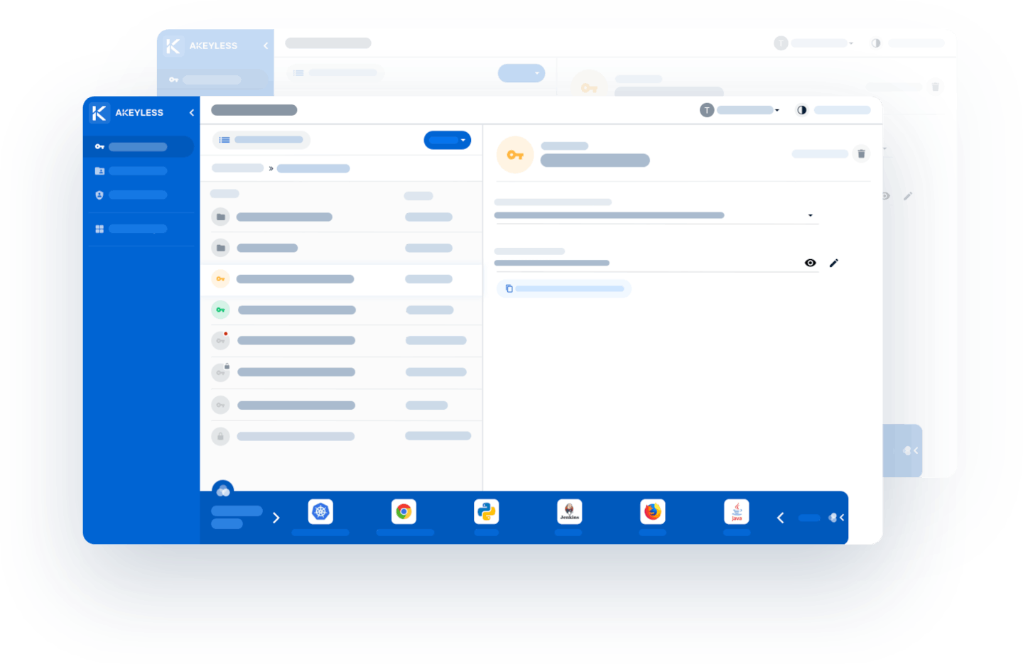Collapse the background window sidebar with its chevron
The width and height of the screenshot is (1023, 664).
[x=266, y=46]
